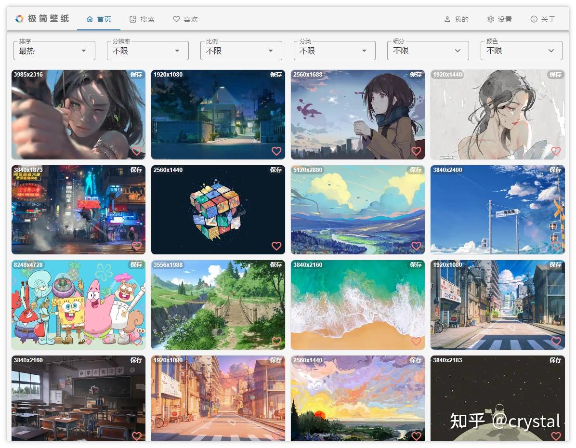
Task: Like the 1920x1080 daytime Japanese street wallpaper
Action: 556,341
